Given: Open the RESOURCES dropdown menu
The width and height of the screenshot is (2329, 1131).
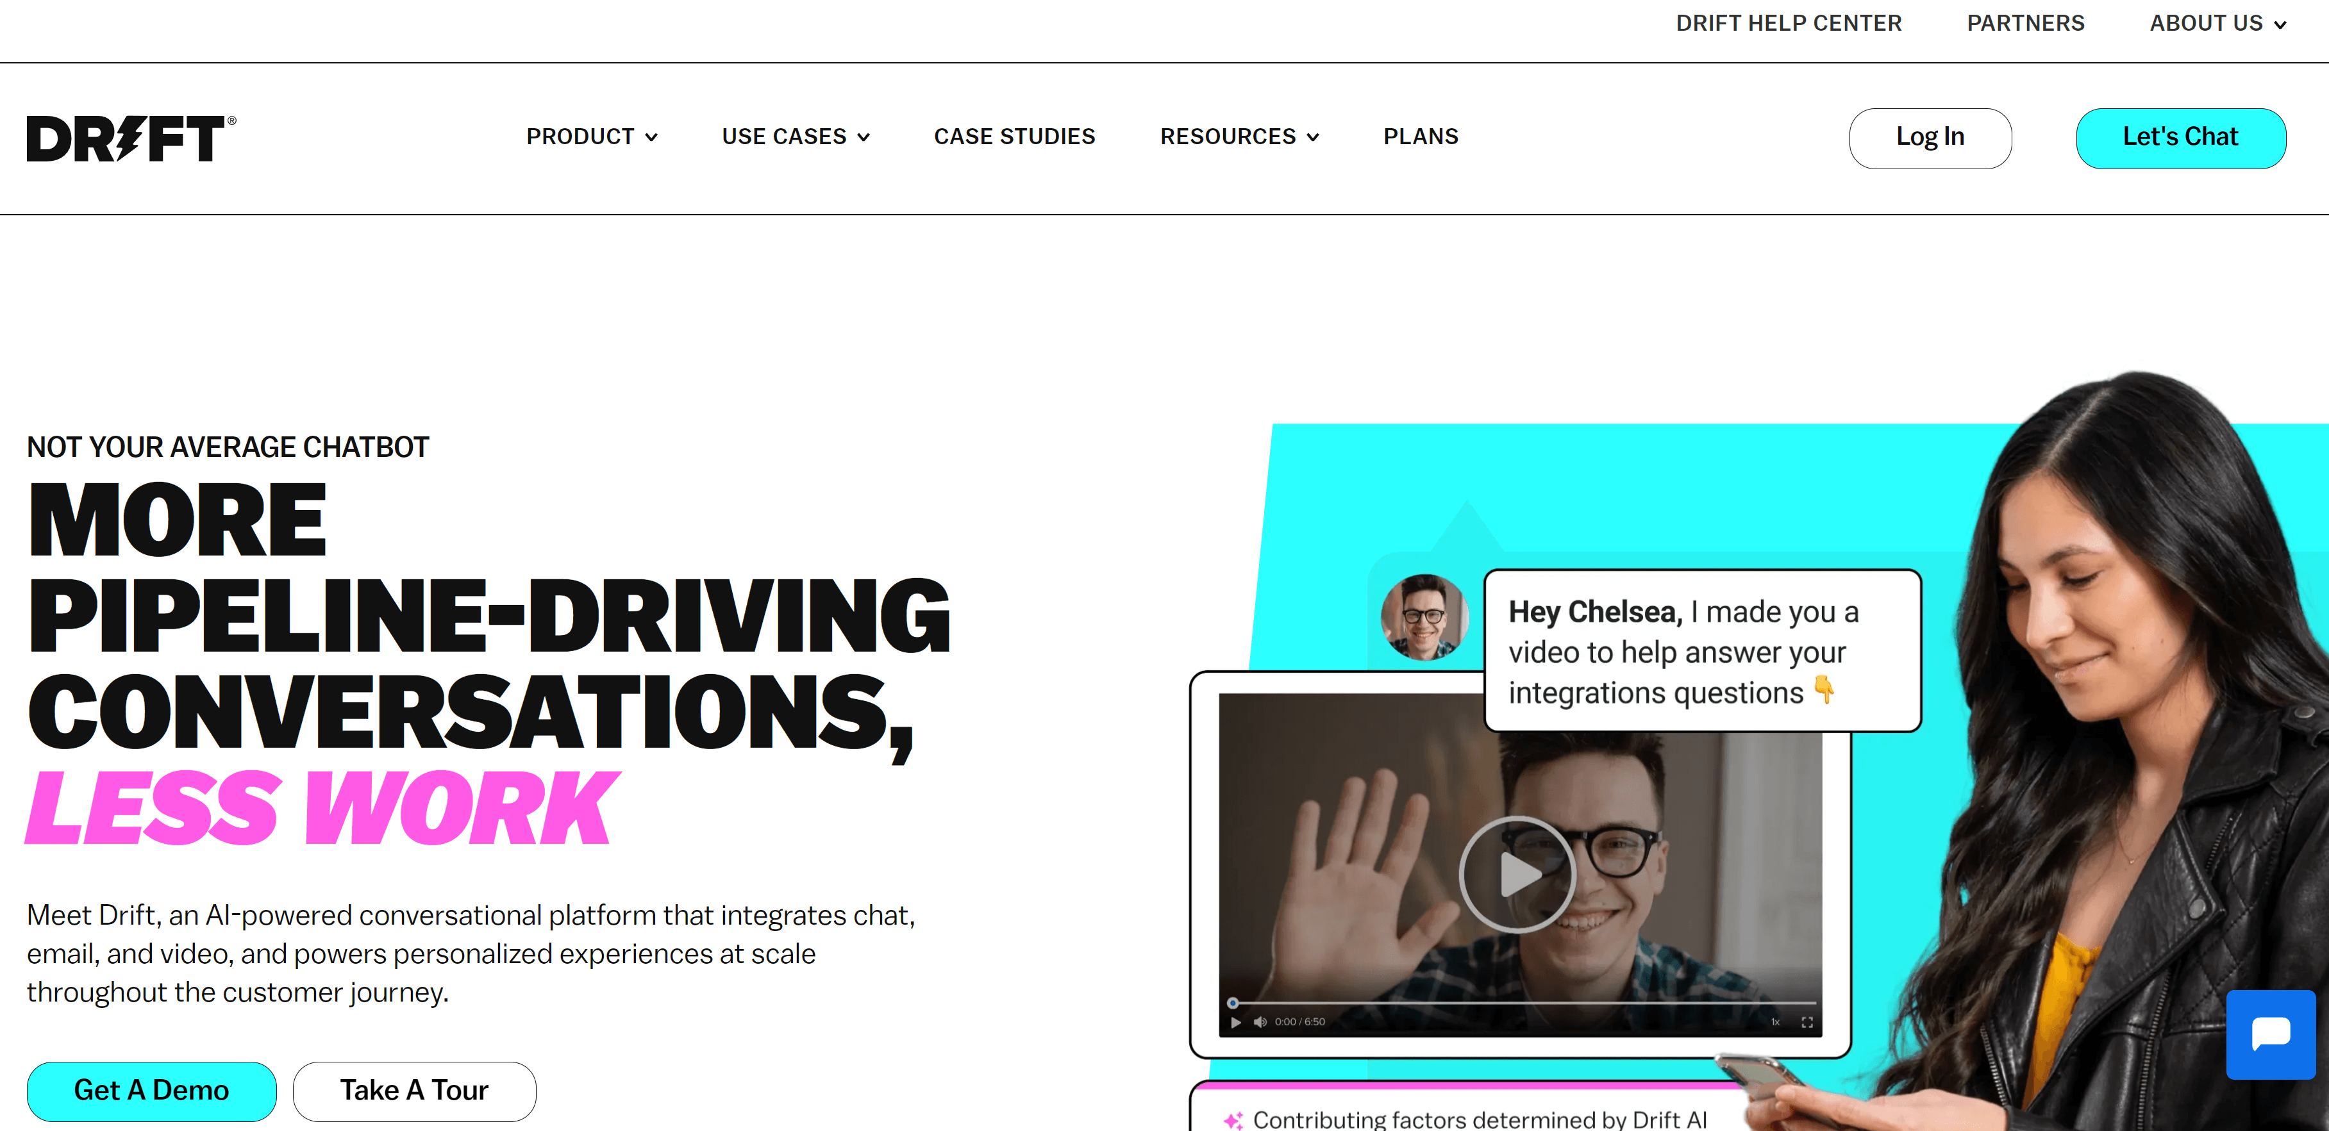Looking at the screenshot, I should [1240, 136].
